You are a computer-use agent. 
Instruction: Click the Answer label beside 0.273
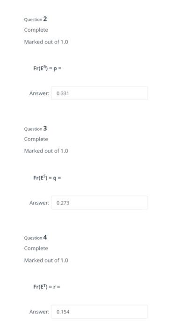point(39,203)
